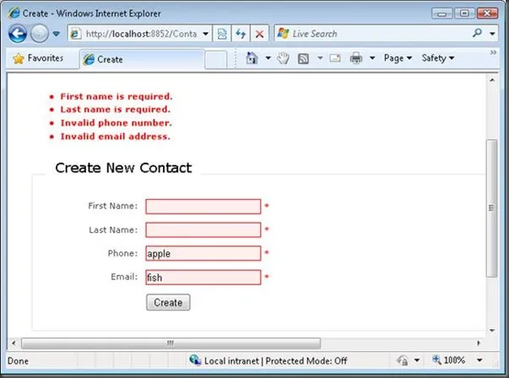Open the Safety menu
509x378 pixels.
(x=437, y=58)
